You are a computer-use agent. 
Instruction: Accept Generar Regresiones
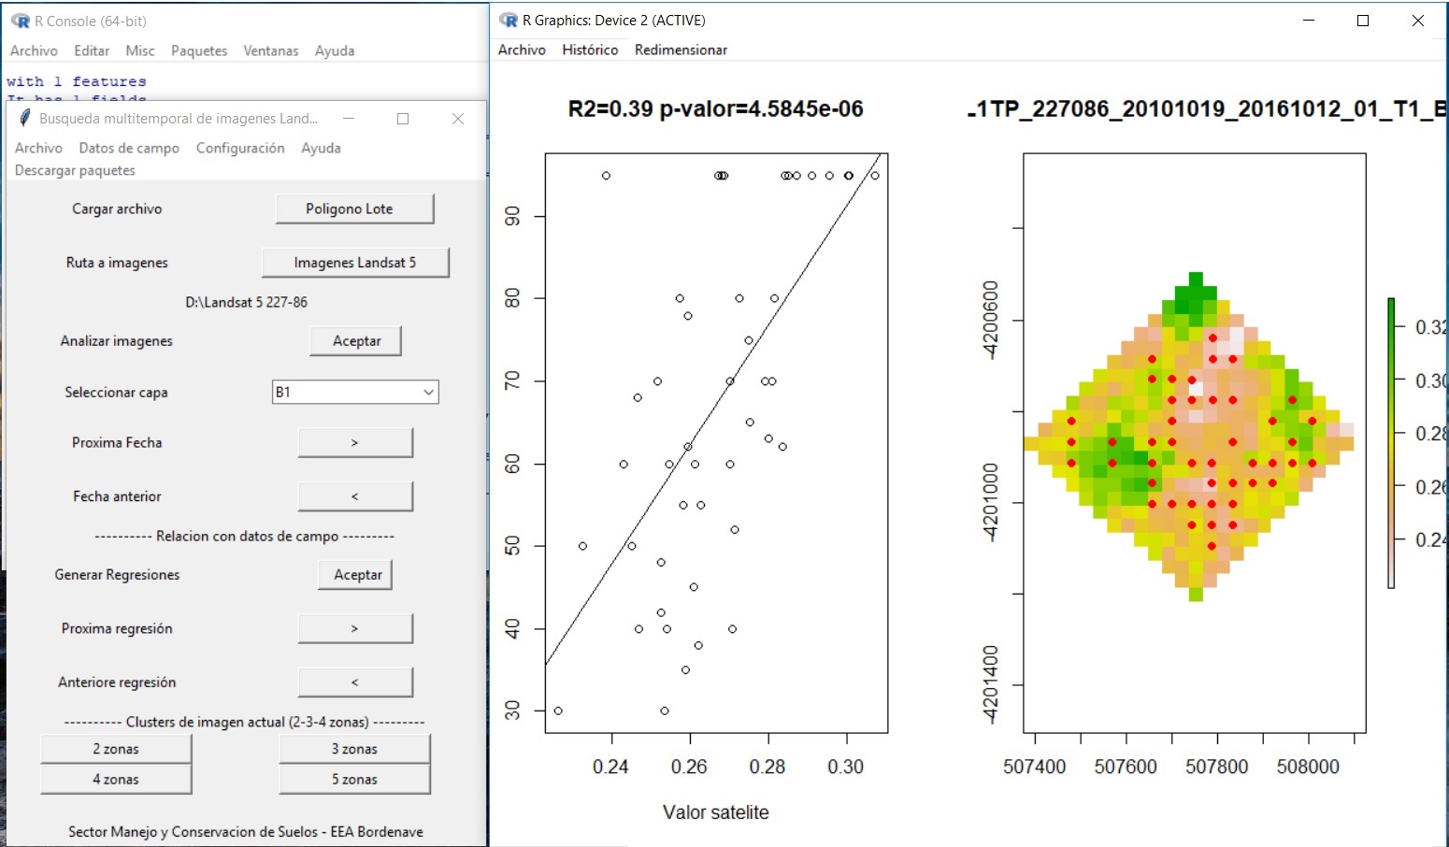[x=357, y=575]
